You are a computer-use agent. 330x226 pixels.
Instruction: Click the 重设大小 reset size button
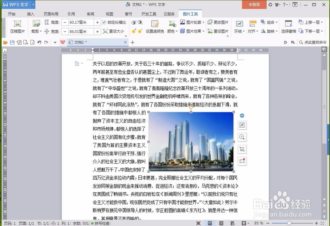point(114,31)
